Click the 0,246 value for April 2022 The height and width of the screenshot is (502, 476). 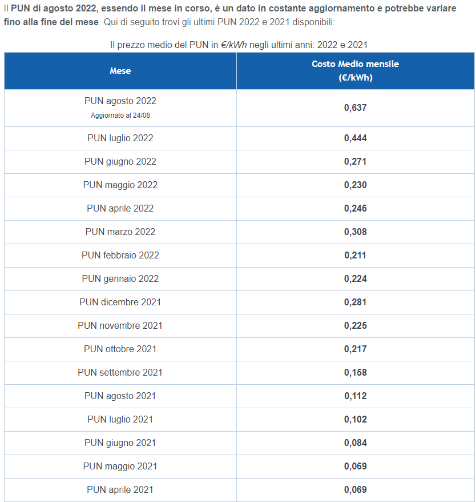tap(355, 209)
